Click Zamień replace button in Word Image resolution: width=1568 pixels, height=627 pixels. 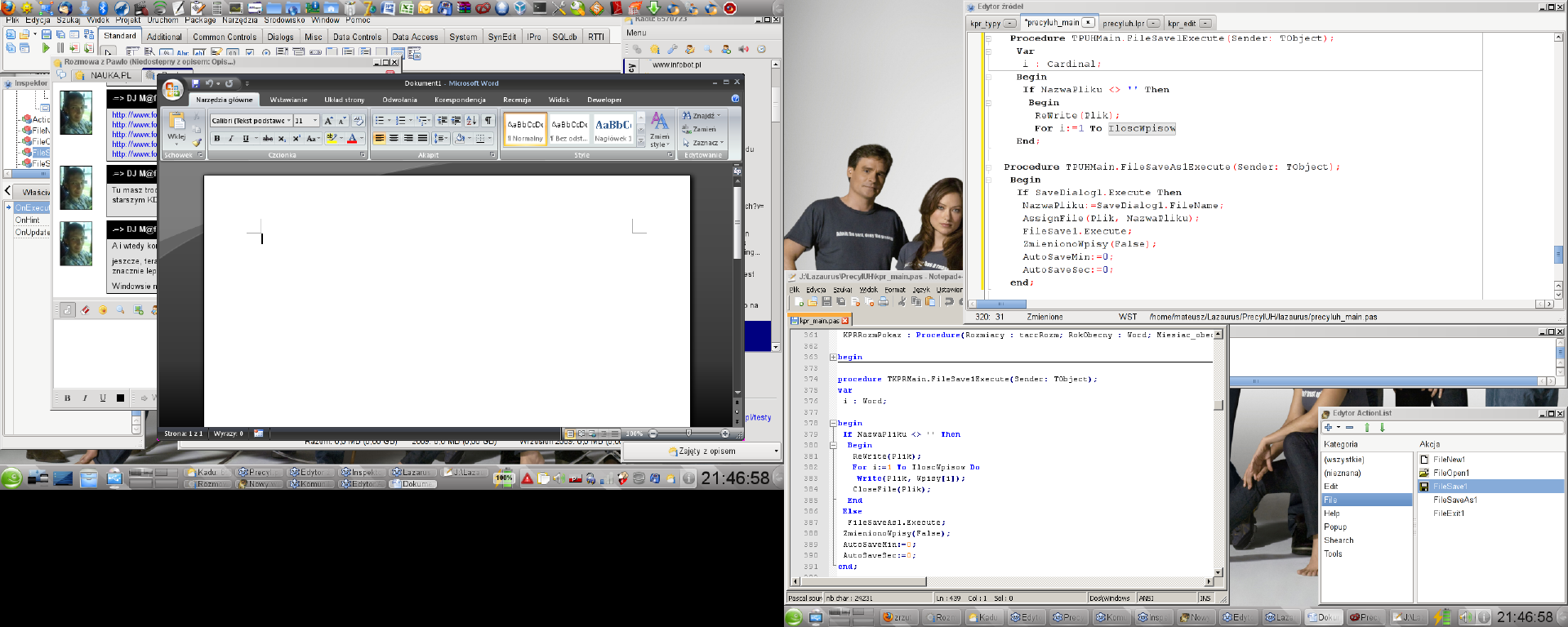tap(699, 129)
